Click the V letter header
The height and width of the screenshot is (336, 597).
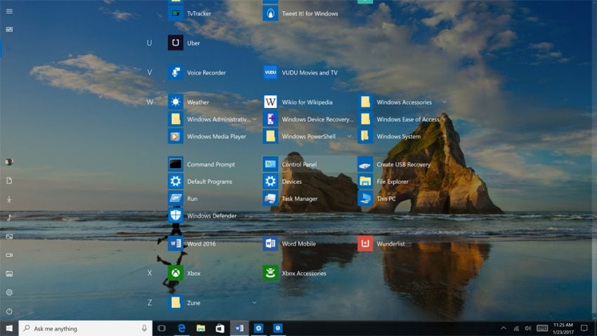click(x=149, y=72)
